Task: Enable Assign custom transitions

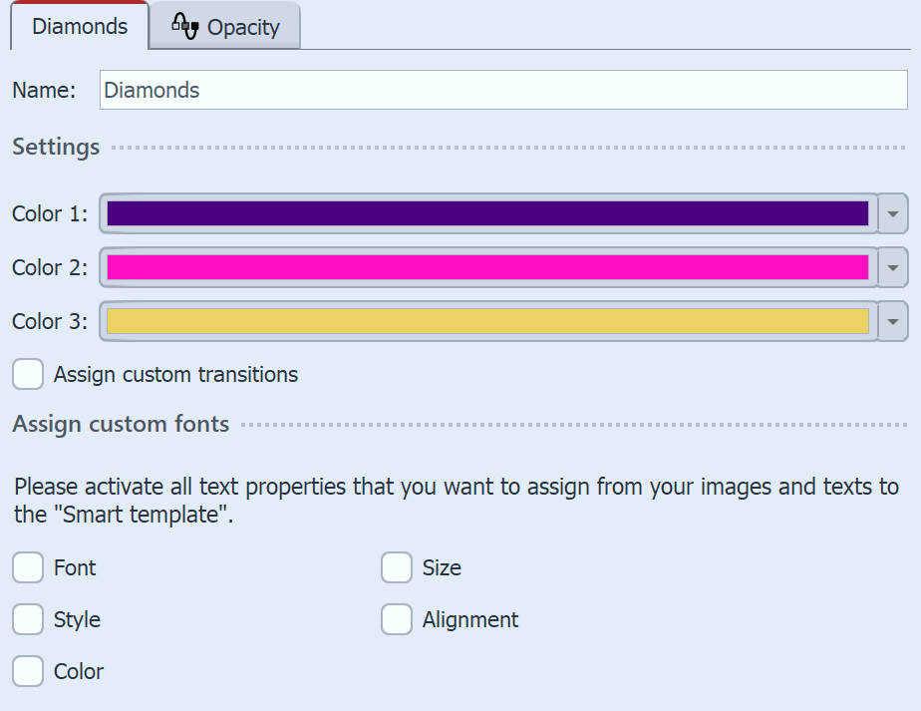Action: [27, 374]
